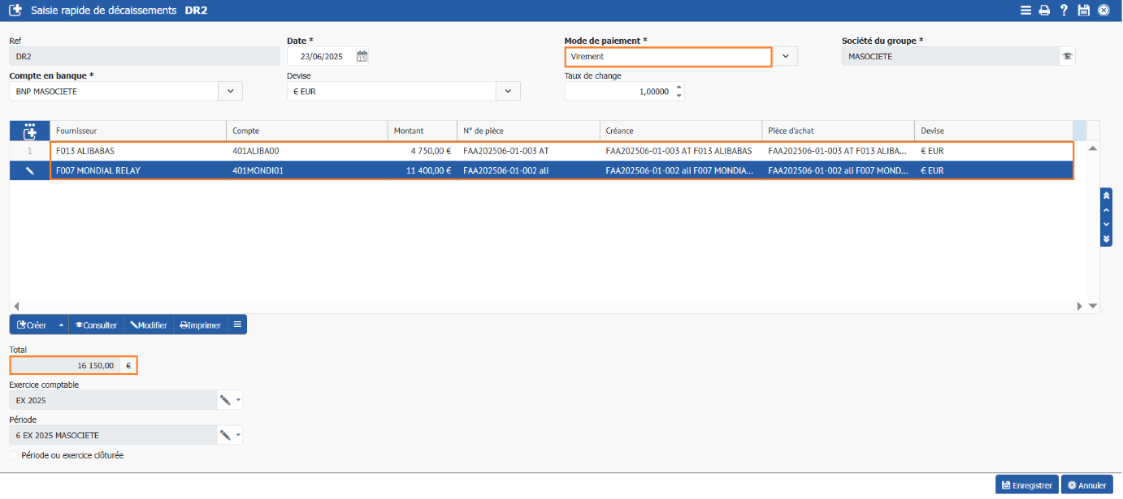This screenshot has width=1123, height=499.
Task: Click pencil icon beside Période field
Action: point(225,436)
